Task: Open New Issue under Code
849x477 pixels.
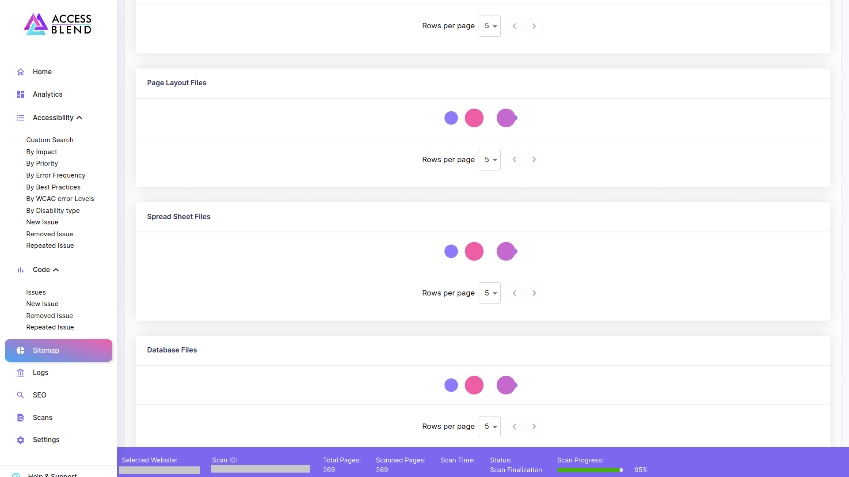Action: 42,304
